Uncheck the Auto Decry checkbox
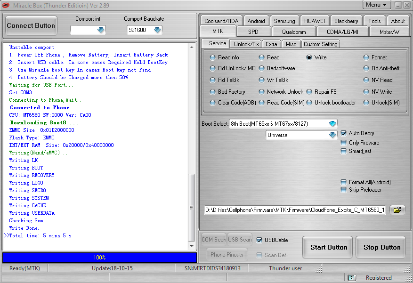Viewport: 413px width, 283px height. (343, 133)
